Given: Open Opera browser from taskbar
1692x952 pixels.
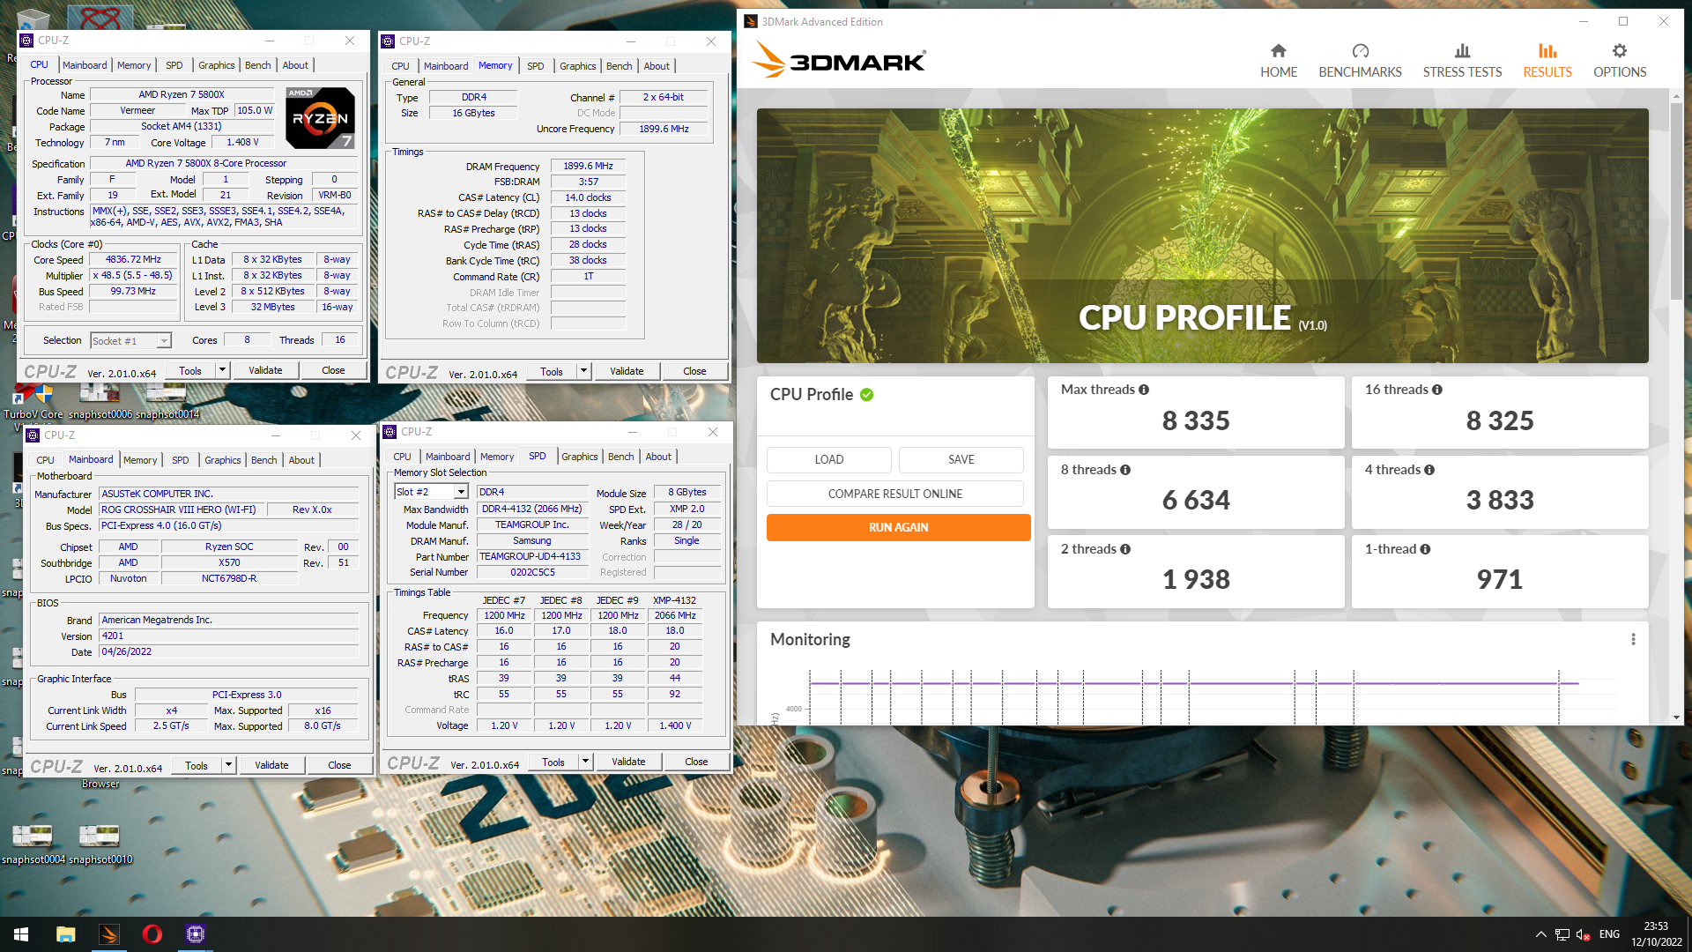Looking at the screenshot, I should tap(152, 934).
